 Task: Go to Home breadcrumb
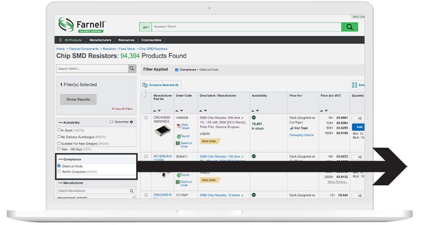point(60,49)
